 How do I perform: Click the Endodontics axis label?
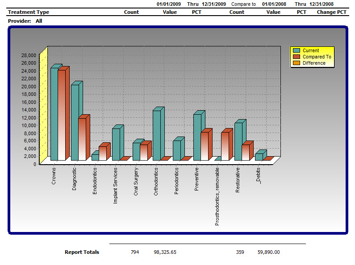click(95, 181)
